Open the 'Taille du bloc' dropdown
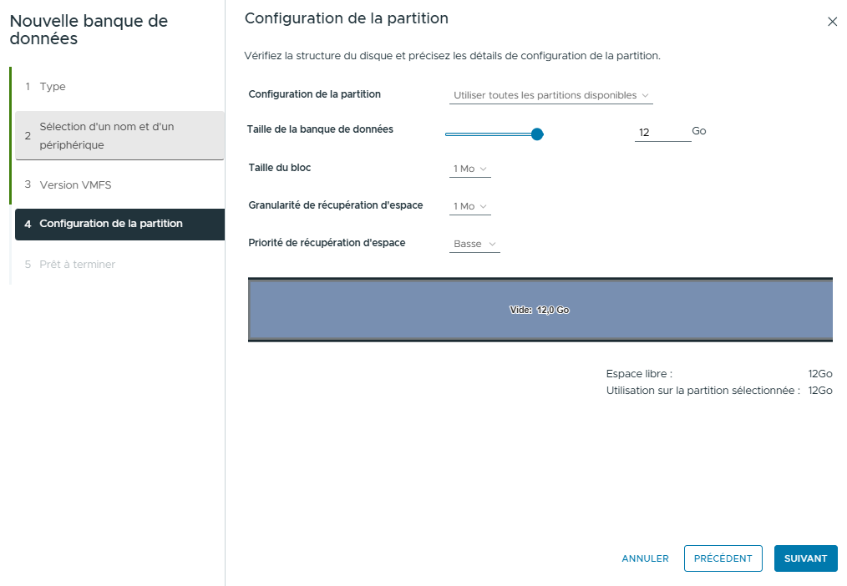 click(x=469, y=168)
